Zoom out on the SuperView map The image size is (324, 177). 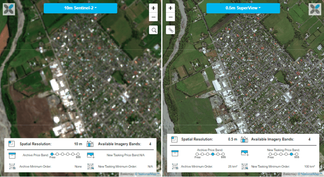pyautogui.click(x=170, y=17)
